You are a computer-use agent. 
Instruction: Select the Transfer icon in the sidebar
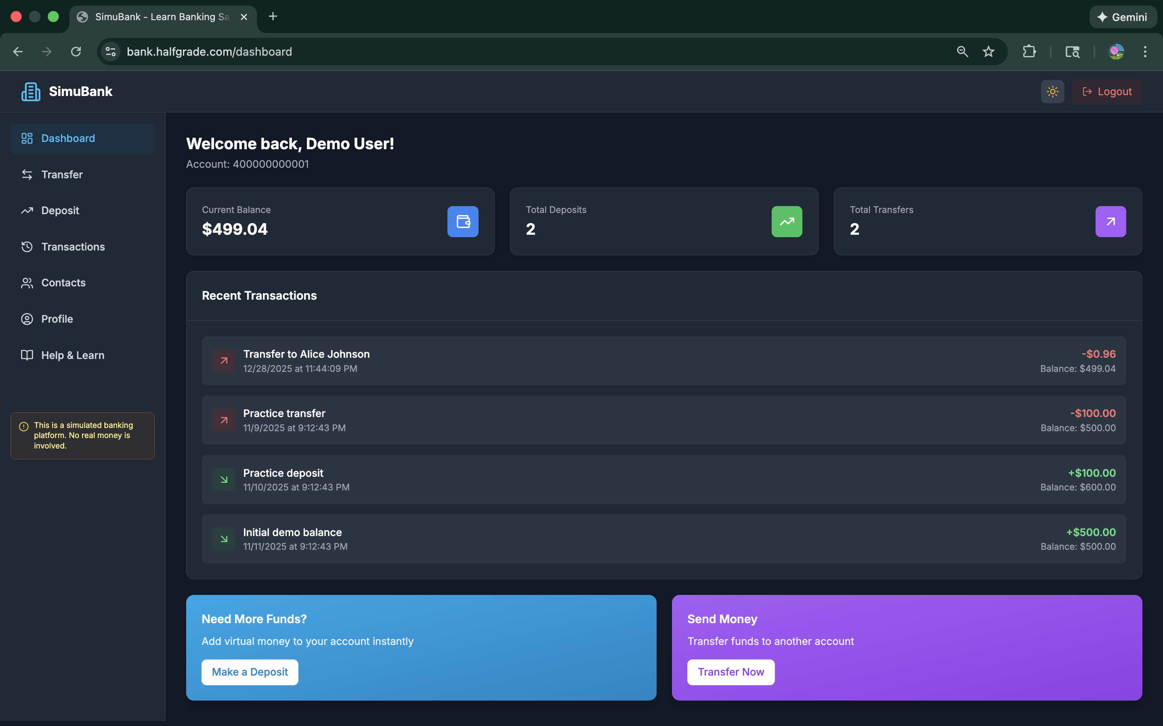pos(27,174)
